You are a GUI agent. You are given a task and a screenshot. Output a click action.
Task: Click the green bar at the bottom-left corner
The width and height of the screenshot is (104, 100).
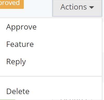(x=8, y=100)
